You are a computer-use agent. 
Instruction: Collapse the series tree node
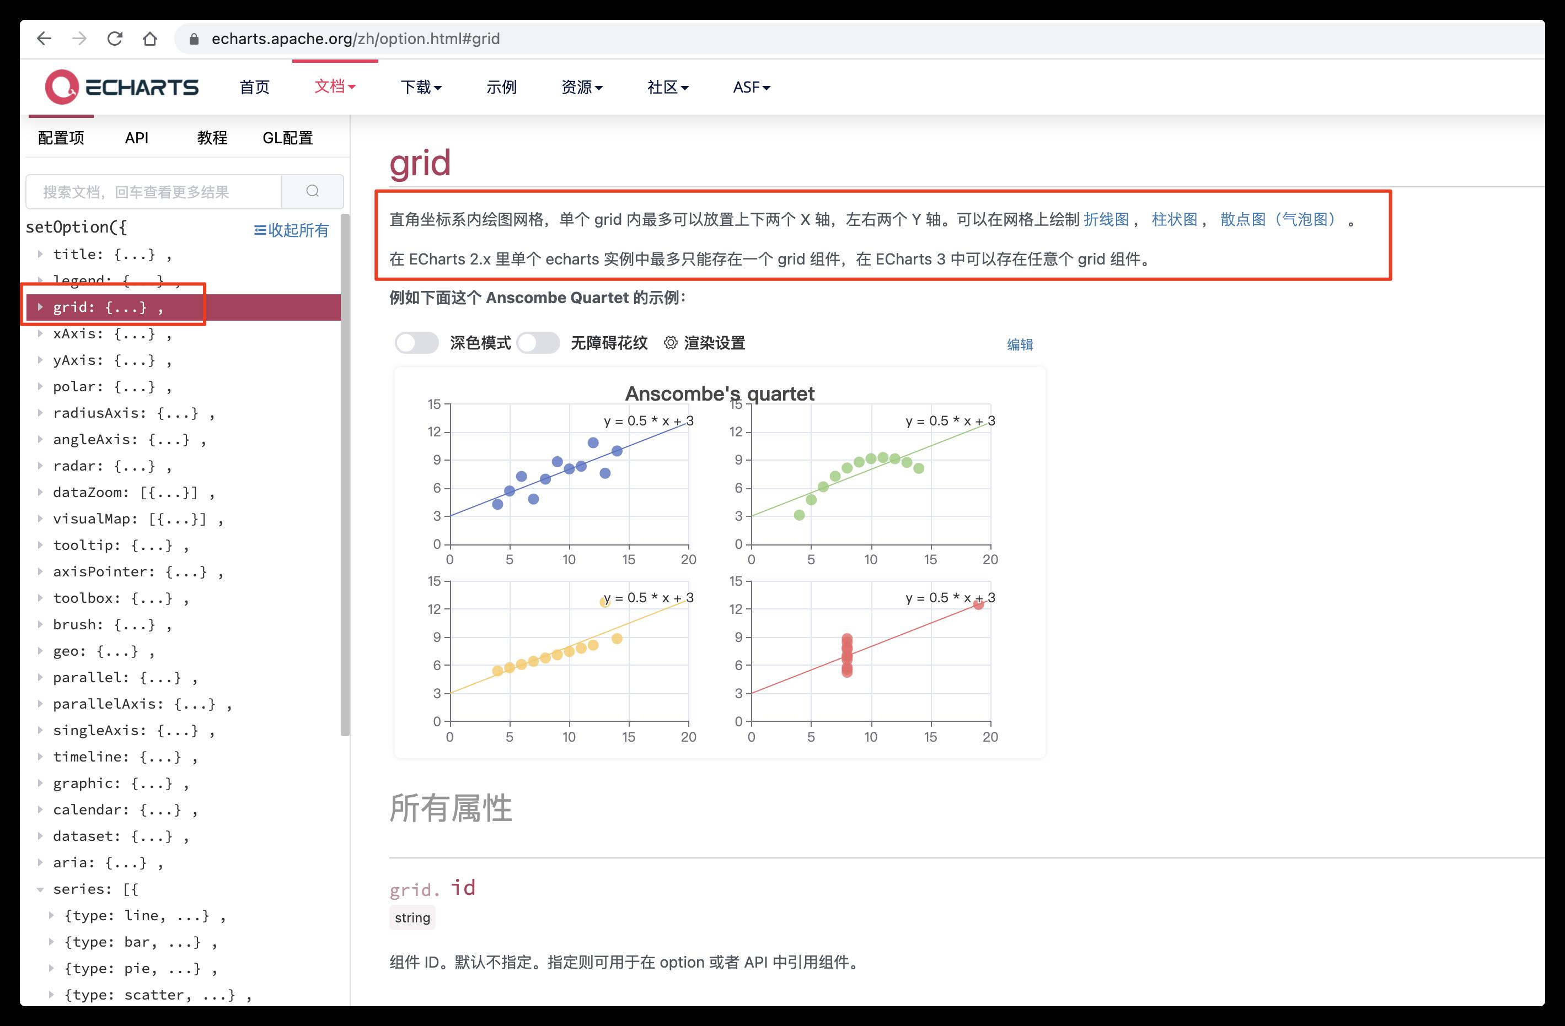click(40, 889)
